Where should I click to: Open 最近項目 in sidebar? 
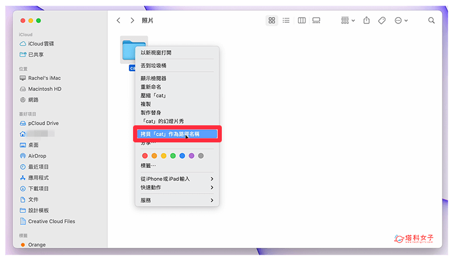click(x=34, y=167)
